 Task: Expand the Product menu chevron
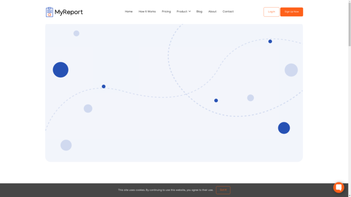click(190, 11)
